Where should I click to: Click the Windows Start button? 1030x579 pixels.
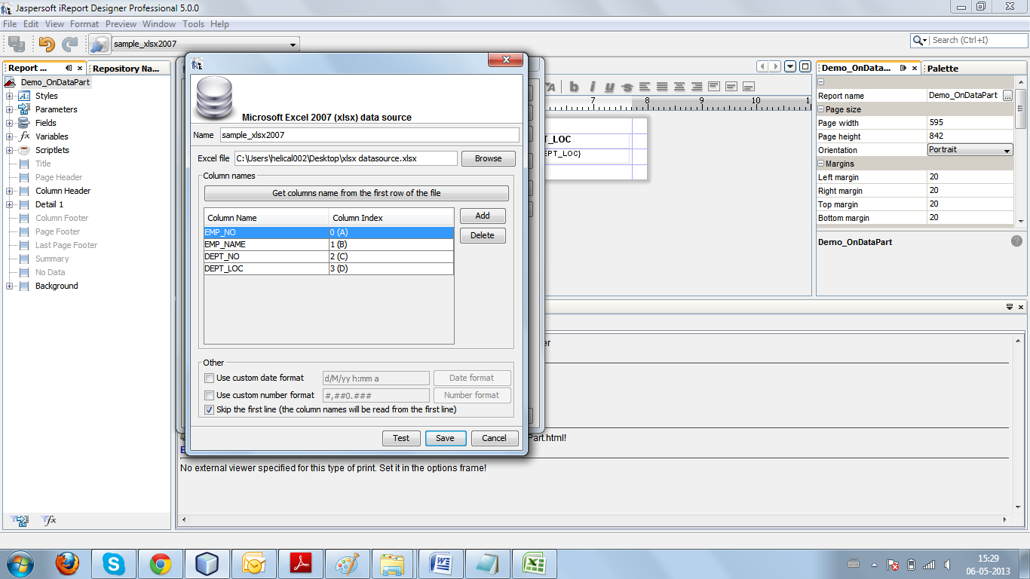click(19, 564)
